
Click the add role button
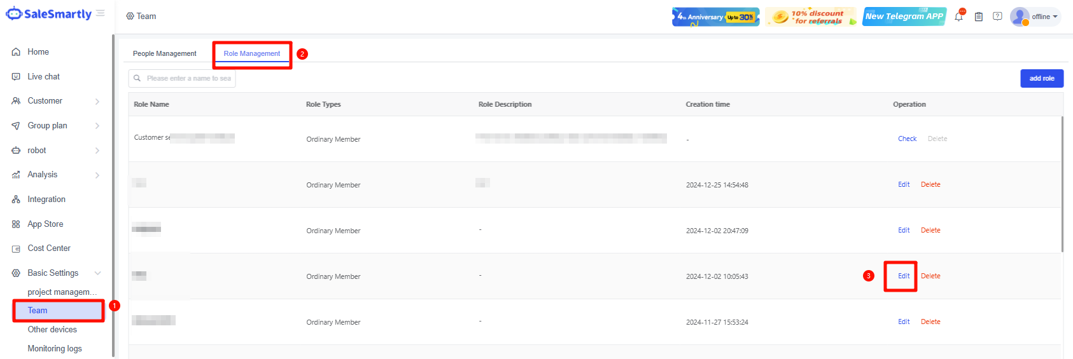(1042, 78)
